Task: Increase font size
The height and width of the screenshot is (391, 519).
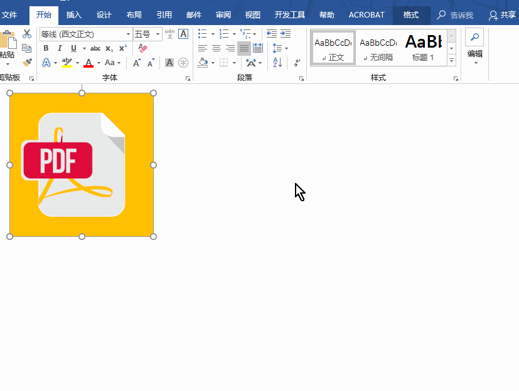Action: (137, 63)
